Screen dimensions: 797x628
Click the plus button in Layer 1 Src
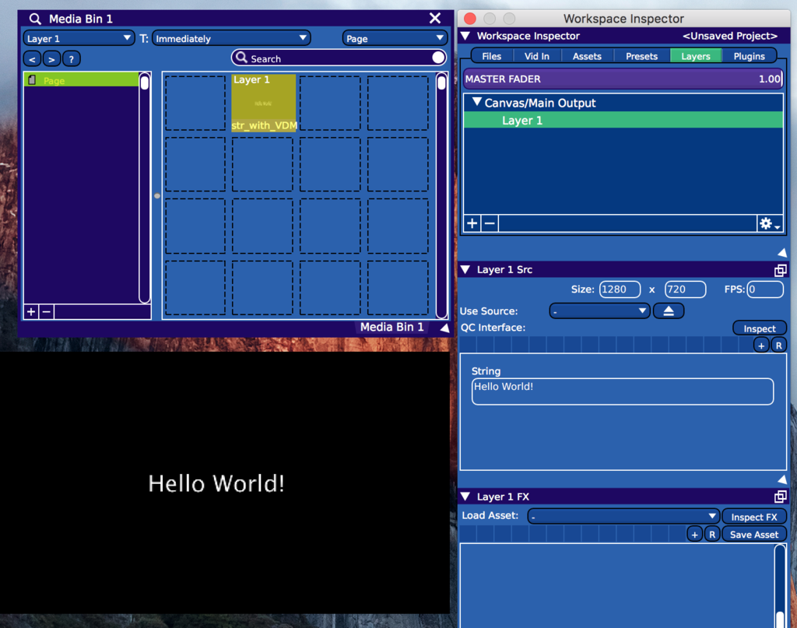tap(761, 346)
